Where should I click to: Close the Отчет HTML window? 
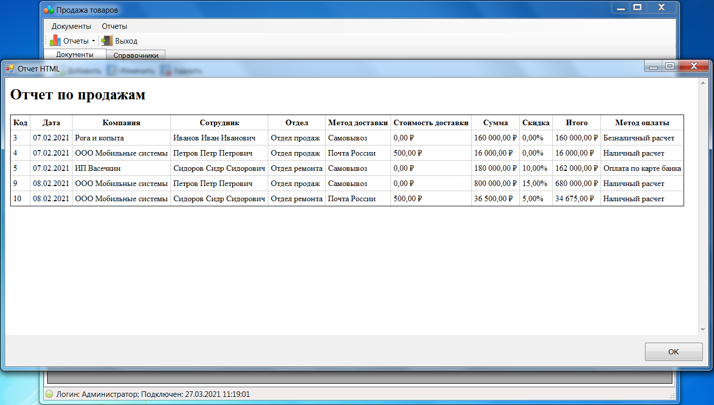[693, 66]
